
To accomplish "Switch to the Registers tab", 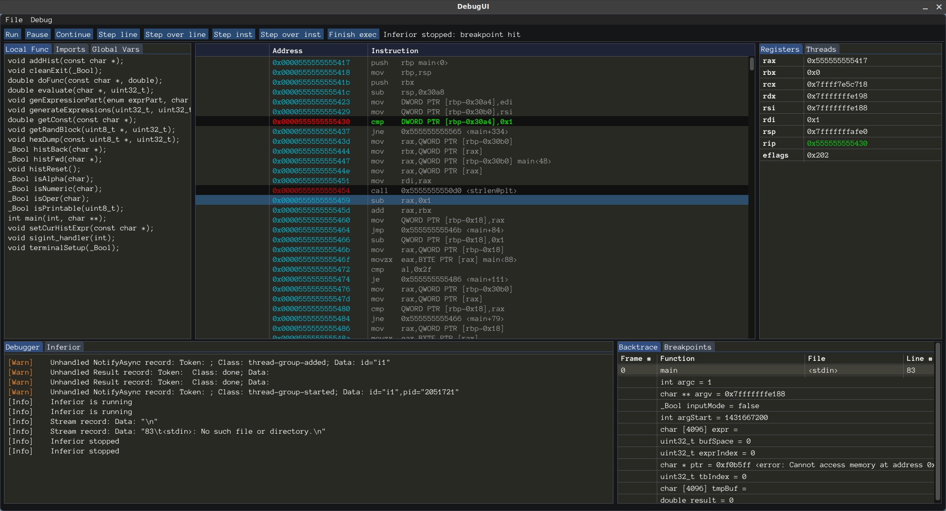I will click(780, 49).
